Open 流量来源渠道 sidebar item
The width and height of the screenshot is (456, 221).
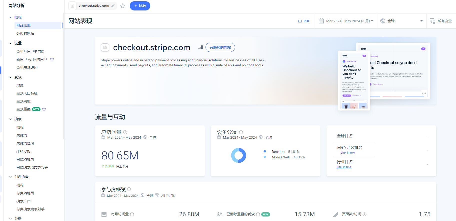pyautogui.click(x=27, y=67)
